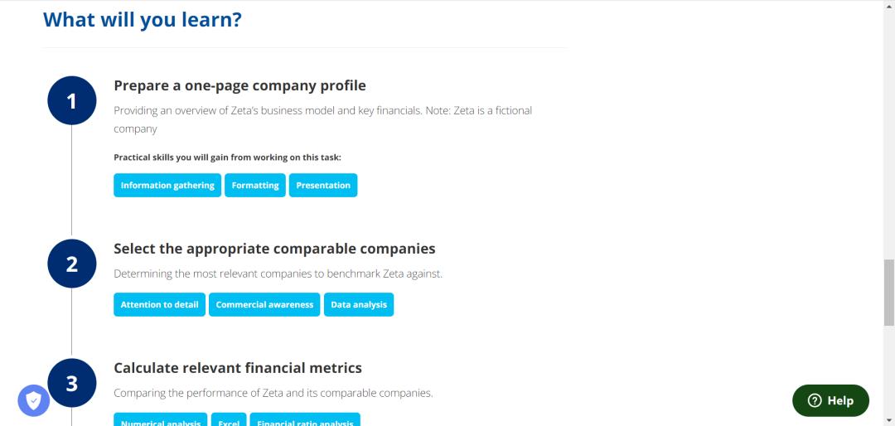895x426 pixels.
Task: Open the Help widget button
Action: pyautogui.click(x=830, y=400)
